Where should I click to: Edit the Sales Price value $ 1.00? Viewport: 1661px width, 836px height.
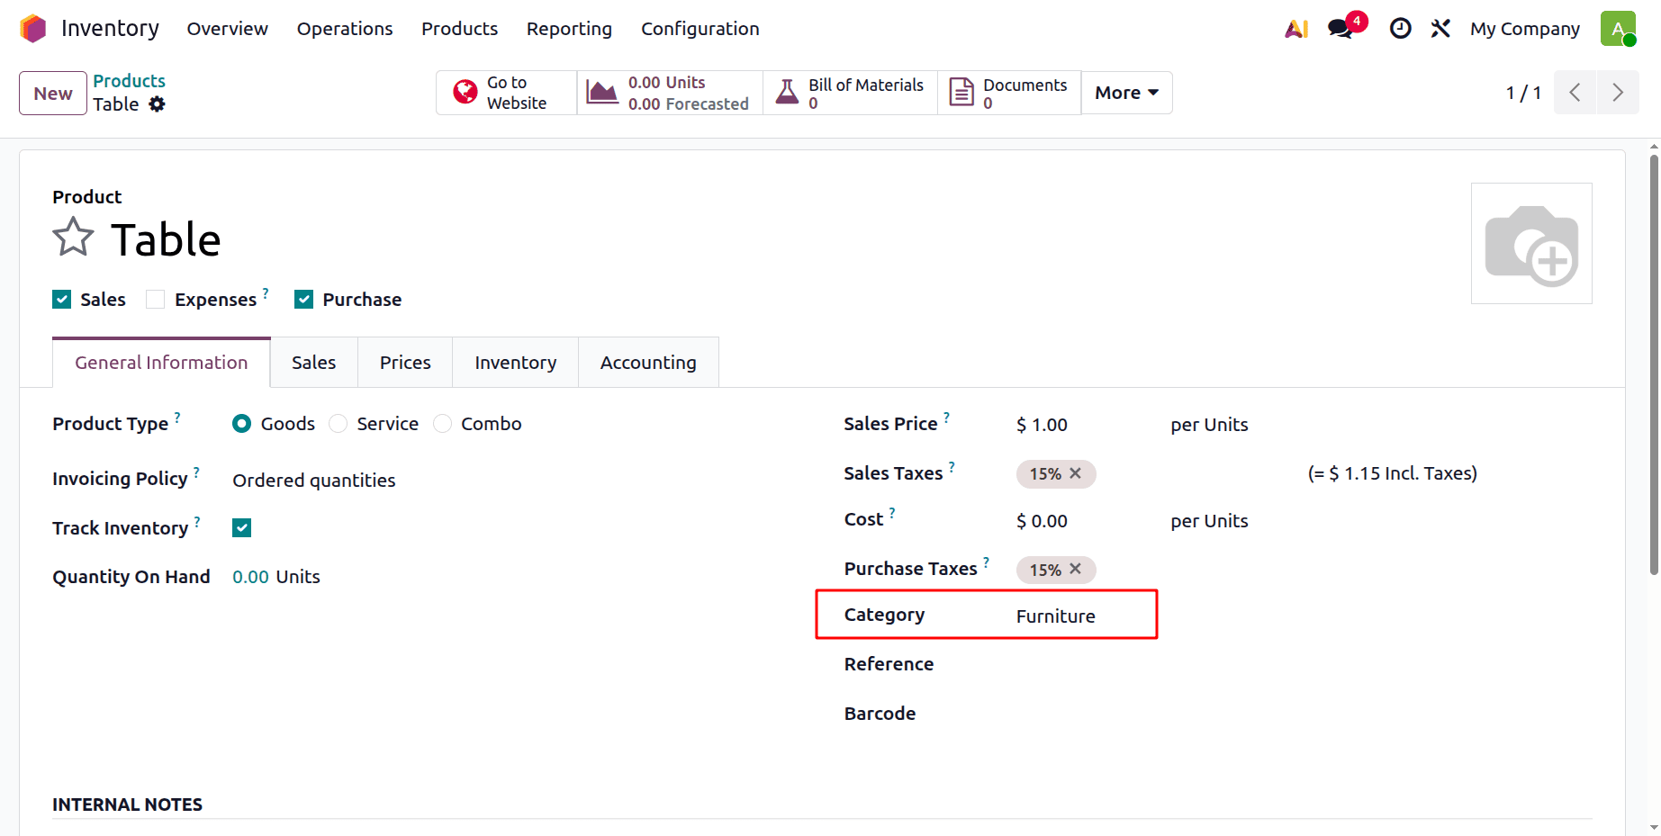click(1042, 425)
